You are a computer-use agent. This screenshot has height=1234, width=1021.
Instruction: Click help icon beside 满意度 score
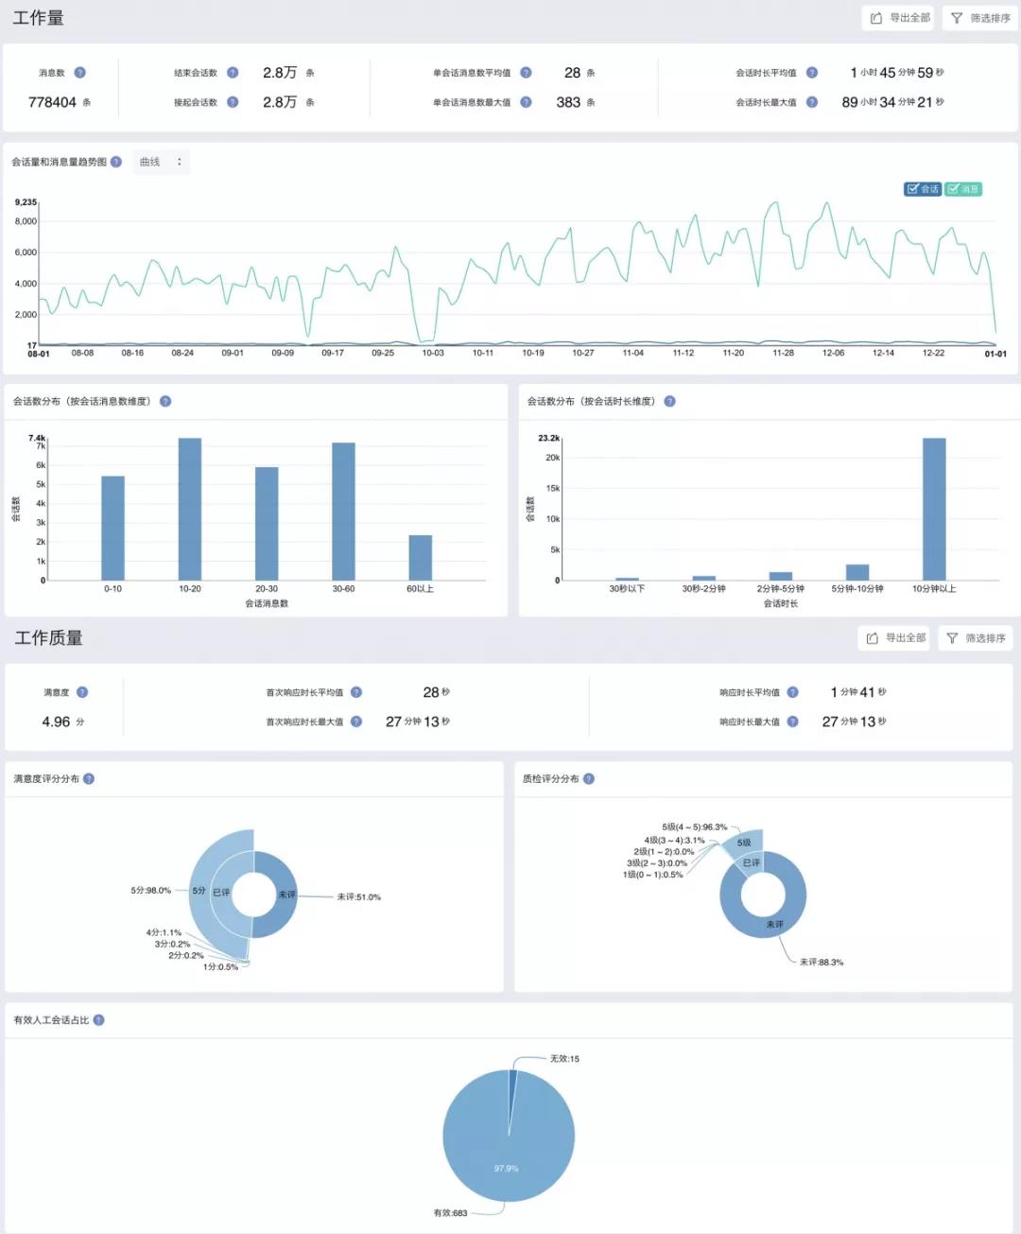coord(82,692)
